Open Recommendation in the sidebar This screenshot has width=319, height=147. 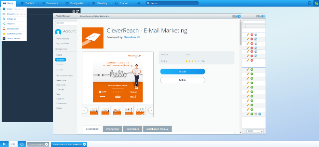[65, 76]
